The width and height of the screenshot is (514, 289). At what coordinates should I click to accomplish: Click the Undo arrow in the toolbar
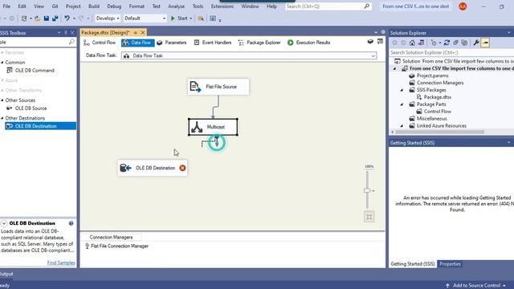tap(67, 18)
